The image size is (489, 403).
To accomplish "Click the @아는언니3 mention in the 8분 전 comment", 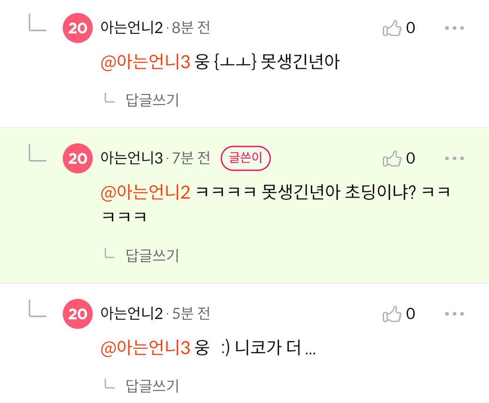I will coord(145,62).
